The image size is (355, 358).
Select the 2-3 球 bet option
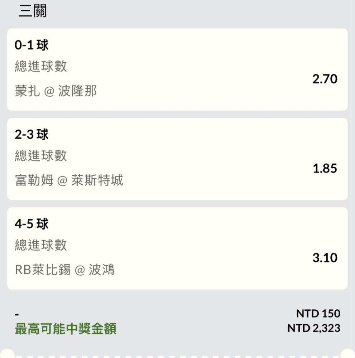coord(32,135)
